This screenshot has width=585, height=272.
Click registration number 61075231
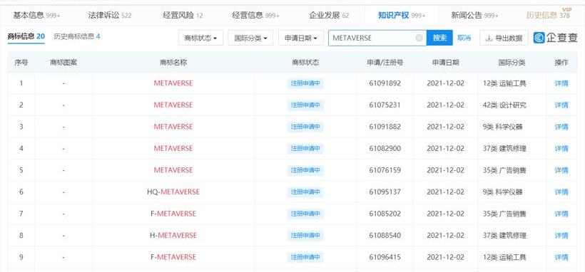click(x=385, y=105)
